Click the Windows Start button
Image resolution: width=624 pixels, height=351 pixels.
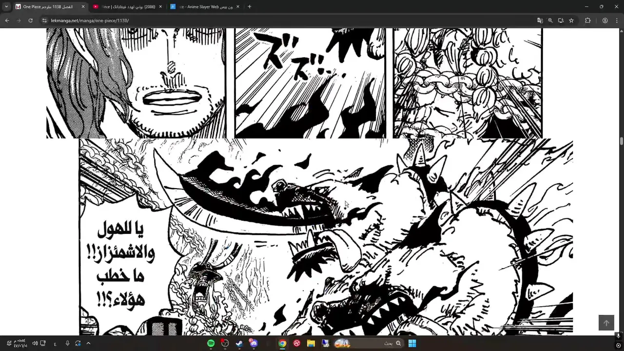(x=412, y=343)
